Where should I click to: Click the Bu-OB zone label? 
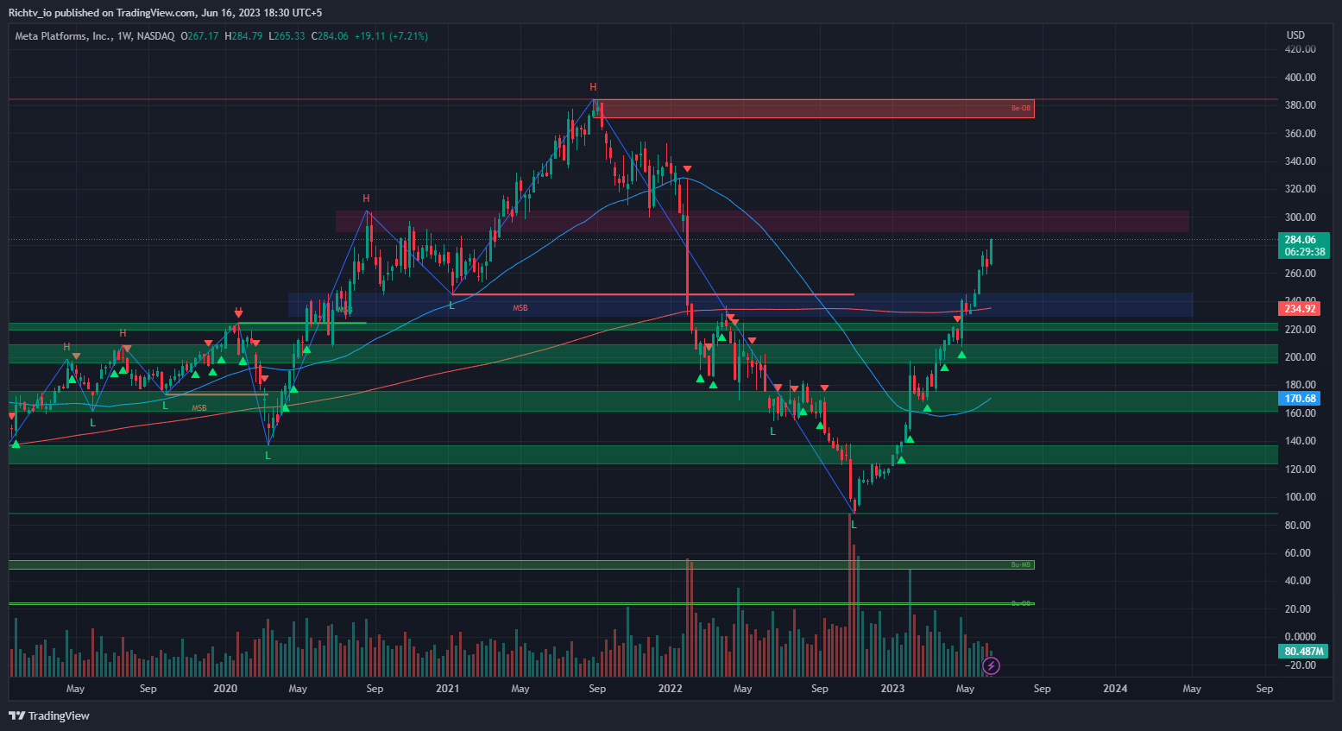(x=1021, y=603)
